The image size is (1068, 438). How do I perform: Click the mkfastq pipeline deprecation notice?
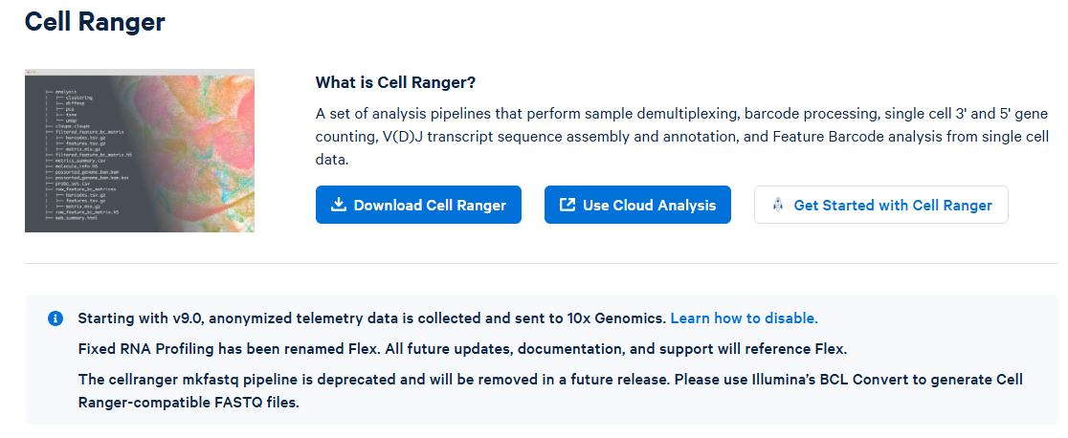click(x=549, y=380)
